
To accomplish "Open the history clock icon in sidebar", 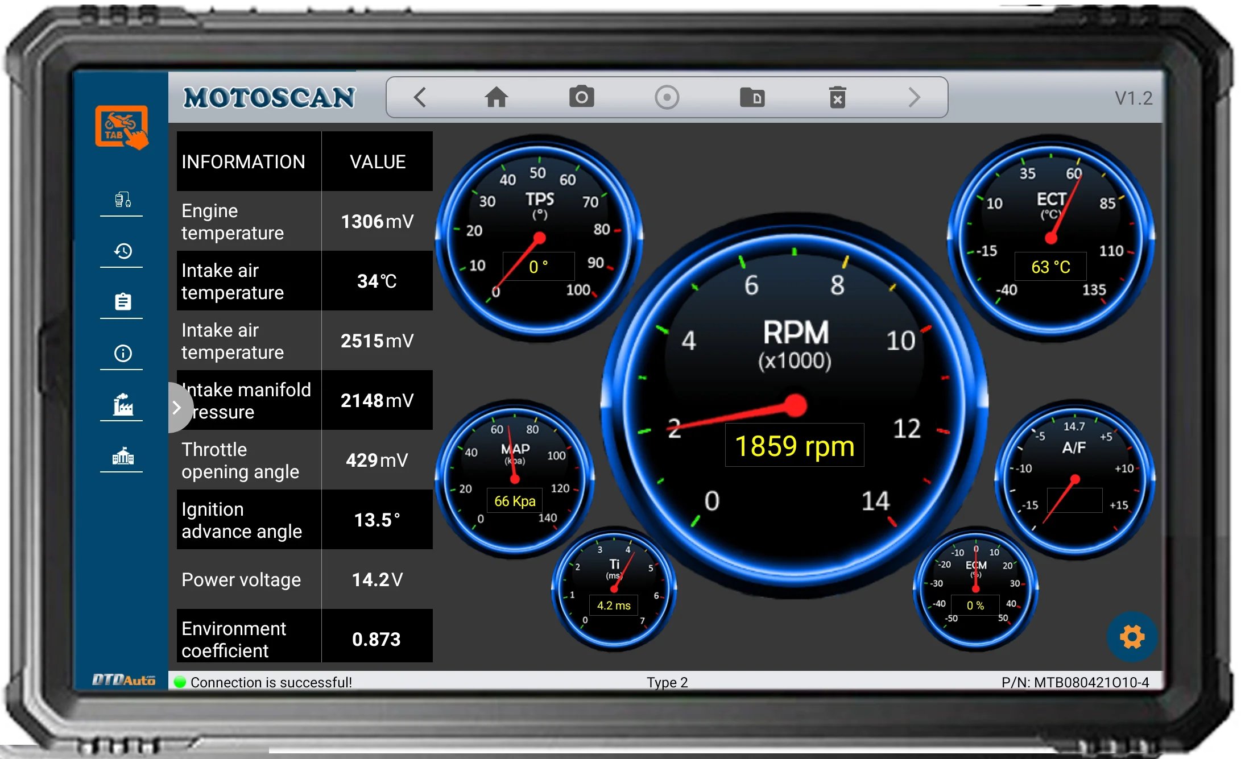I will (x=122, y=251).
